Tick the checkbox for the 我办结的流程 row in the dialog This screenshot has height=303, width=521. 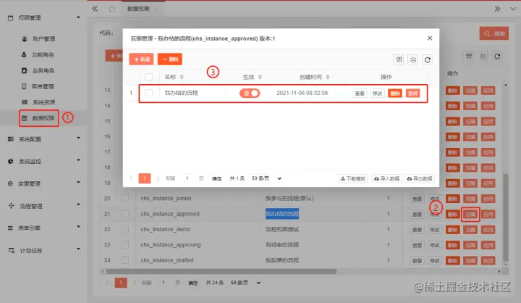(x=149, y=93)
